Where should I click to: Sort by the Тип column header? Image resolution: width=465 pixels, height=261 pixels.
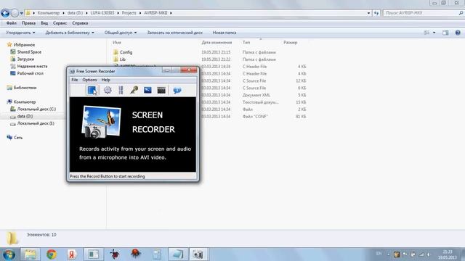(x=246, y=42)
